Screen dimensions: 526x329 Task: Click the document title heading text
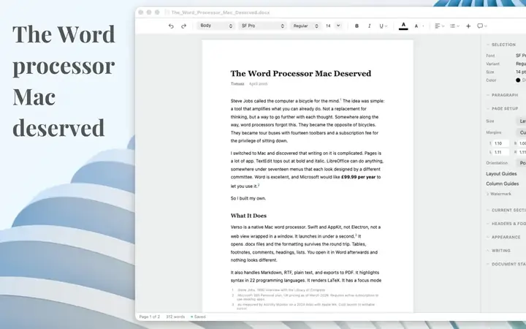pyautogui.click(x=300, y=74)
